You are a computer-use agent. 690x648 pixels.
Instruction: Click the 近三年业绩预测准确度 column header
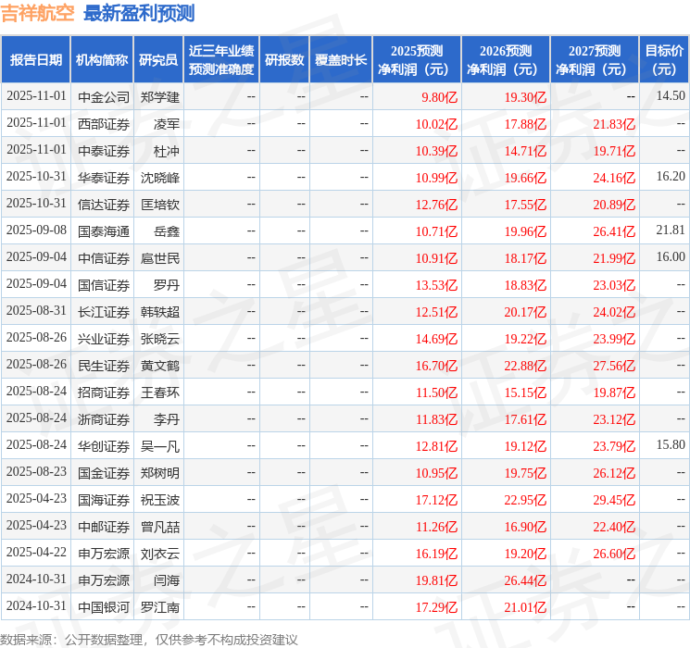coord(221,60)
